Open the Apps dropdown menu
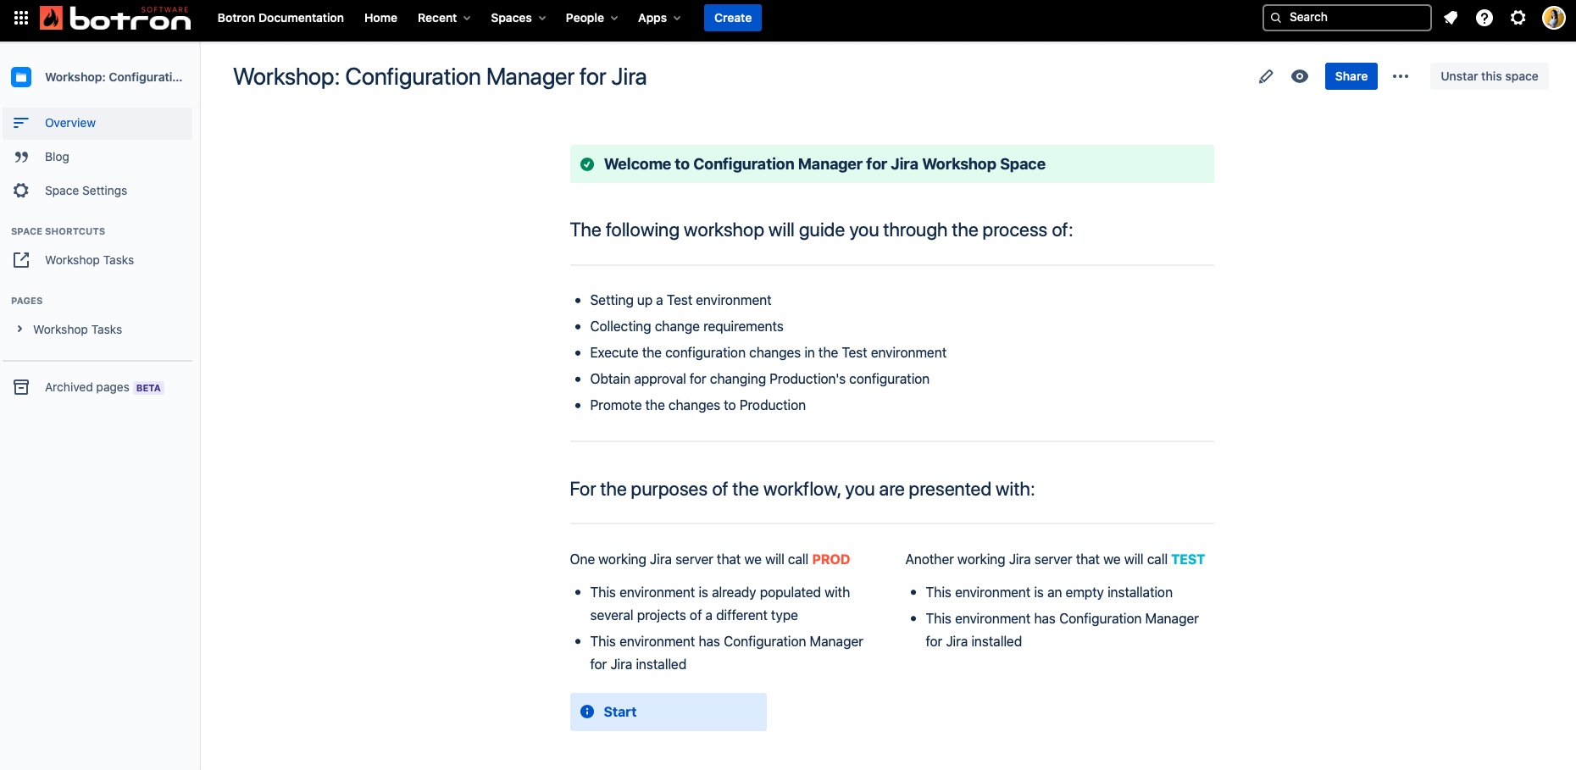Image resolution: width=1576 pixels, height=770 pixels. pos(659,18)
